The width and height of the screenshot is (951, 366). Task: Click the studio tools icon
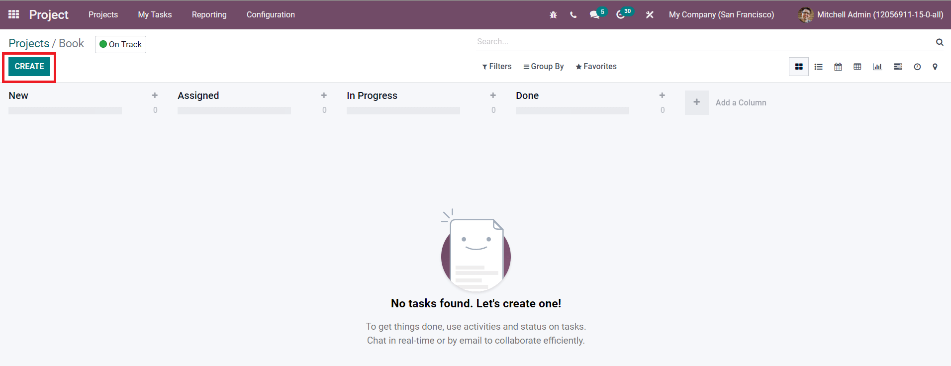pyautogui.click(x=650, y=15)
